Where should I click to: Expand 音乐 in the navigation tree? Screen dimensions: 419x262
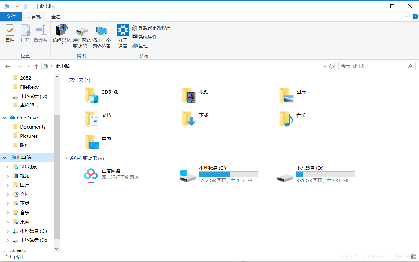(8, 213)
